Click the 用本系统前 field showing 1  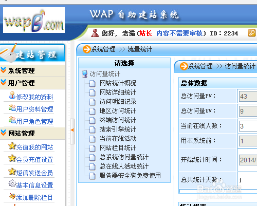pos(248,141)
